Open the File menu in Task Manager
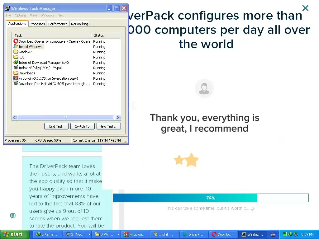 [x=8, y=15]
